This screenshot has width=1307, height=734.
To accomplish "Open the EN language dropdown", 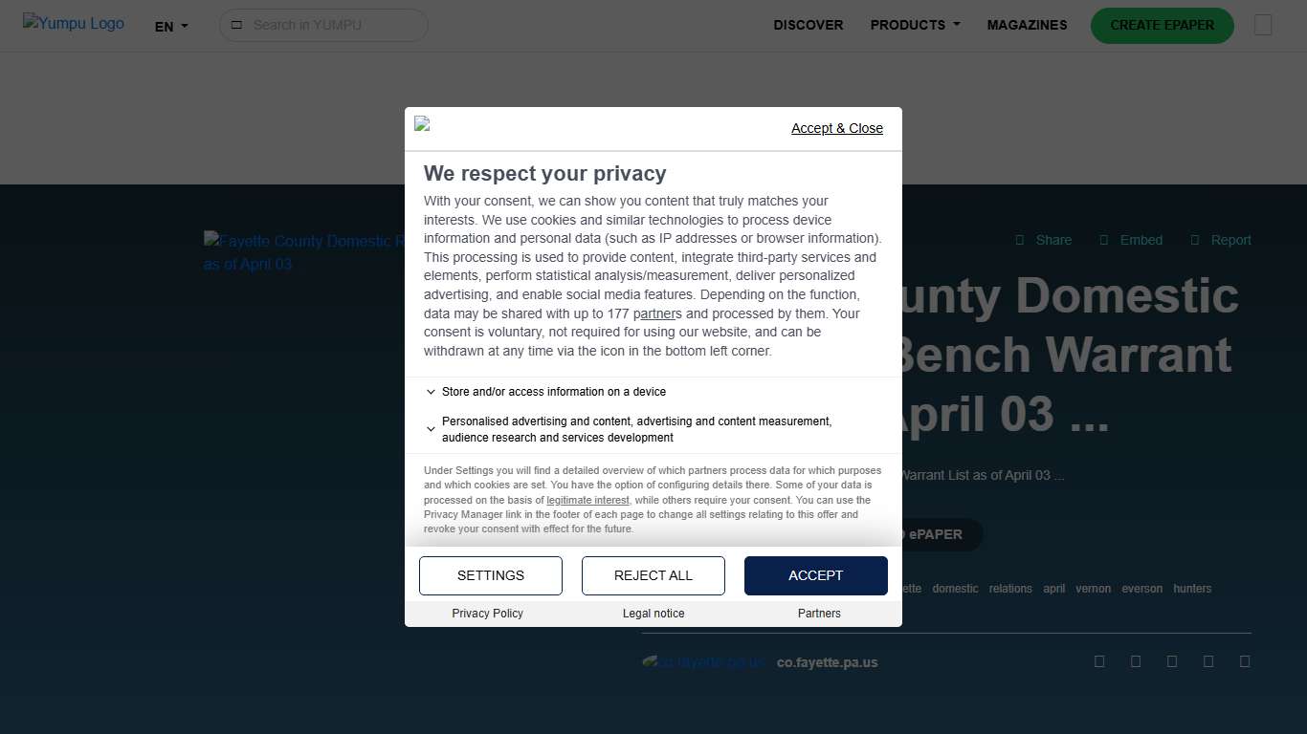I will tap(171, 27).
